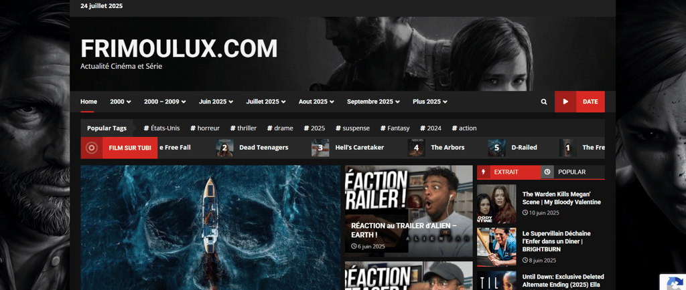686x290 pixels.
Task: Click the Actualité Cinéma et Série tagline
Action: 121,66
